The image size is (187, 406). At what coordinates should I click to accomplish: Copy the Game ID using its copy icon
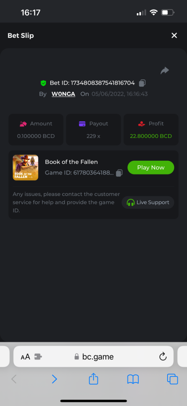click(119, 173)
